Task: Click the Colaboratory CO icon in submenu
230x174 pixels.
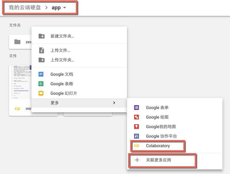Action: (x=137, y=146)
